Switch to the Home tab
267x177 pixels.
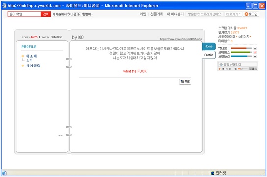(209, 46)
